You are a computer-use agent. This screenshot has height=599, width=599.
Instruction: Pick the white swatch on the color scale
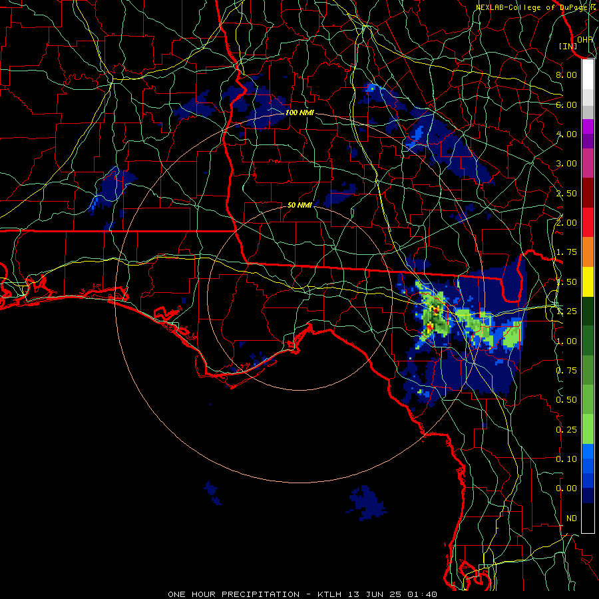coord(588,74)
